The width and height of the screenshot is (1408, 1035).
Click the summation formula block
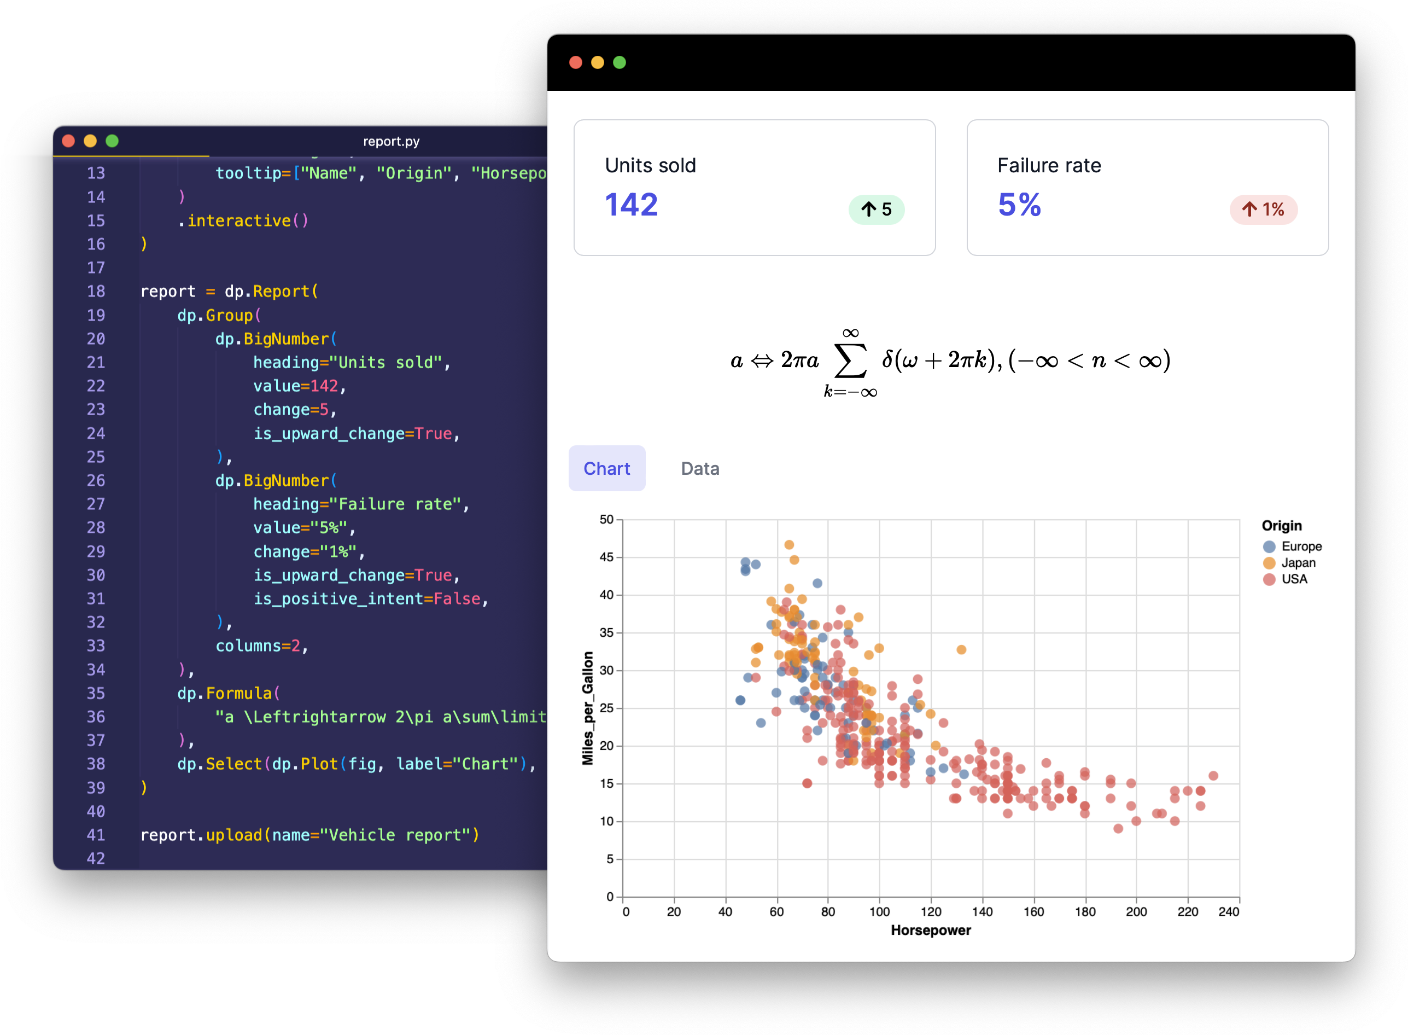pos(950,362)
